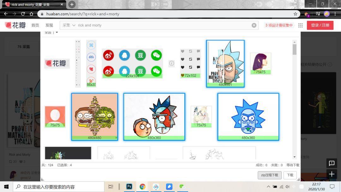
Task: Deselect the blue Rick head 480x360 image
Action: [x=248, y=117]
